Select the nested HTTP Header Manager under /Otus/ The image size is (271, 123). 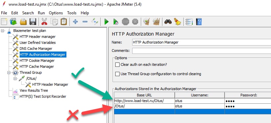click(50, 84)
